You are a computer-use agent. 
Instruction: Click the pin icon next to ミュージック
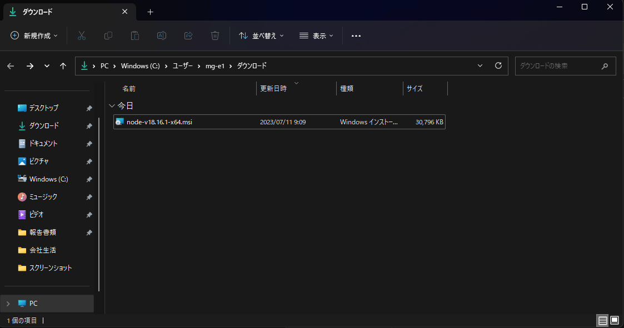point(89,197)
